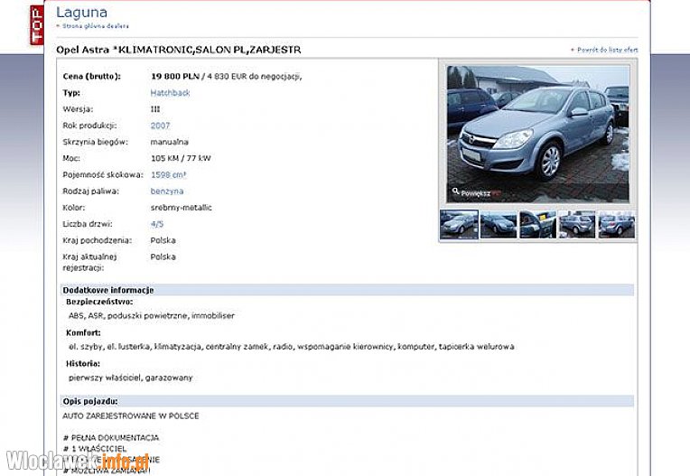Open the Laguna dealer title link
The height and width of the screenshot is (476, 690).
click(81, 13)
